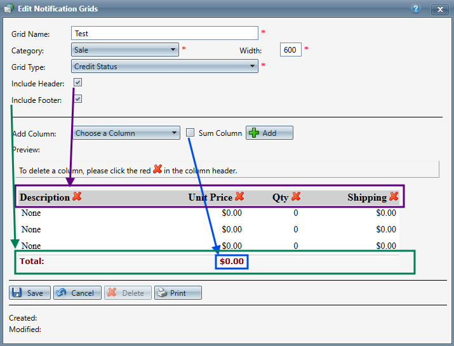
Task: Close the Edit Notification Grids dialog
Action: click(x=440, y=10)
